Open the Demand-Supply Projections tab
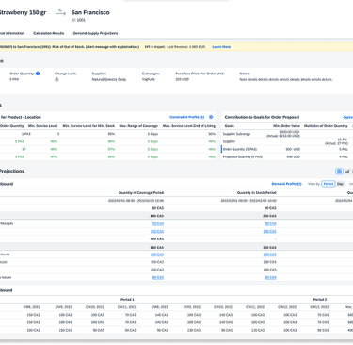Viewport: 353px width, 345px height. pos(95,33)
